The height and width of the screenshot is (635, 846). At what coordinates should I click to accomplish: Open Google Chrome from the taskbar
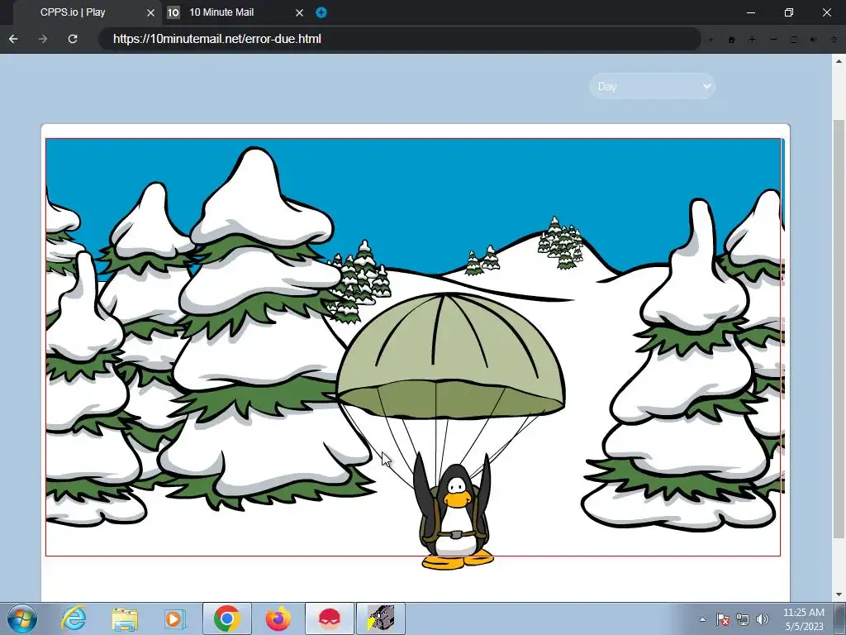coord(227,618)
